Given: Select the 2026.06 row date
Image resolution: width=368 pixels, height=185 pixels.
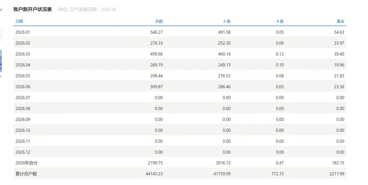Looking at the screenshot, I should click(x=23, y=87).
